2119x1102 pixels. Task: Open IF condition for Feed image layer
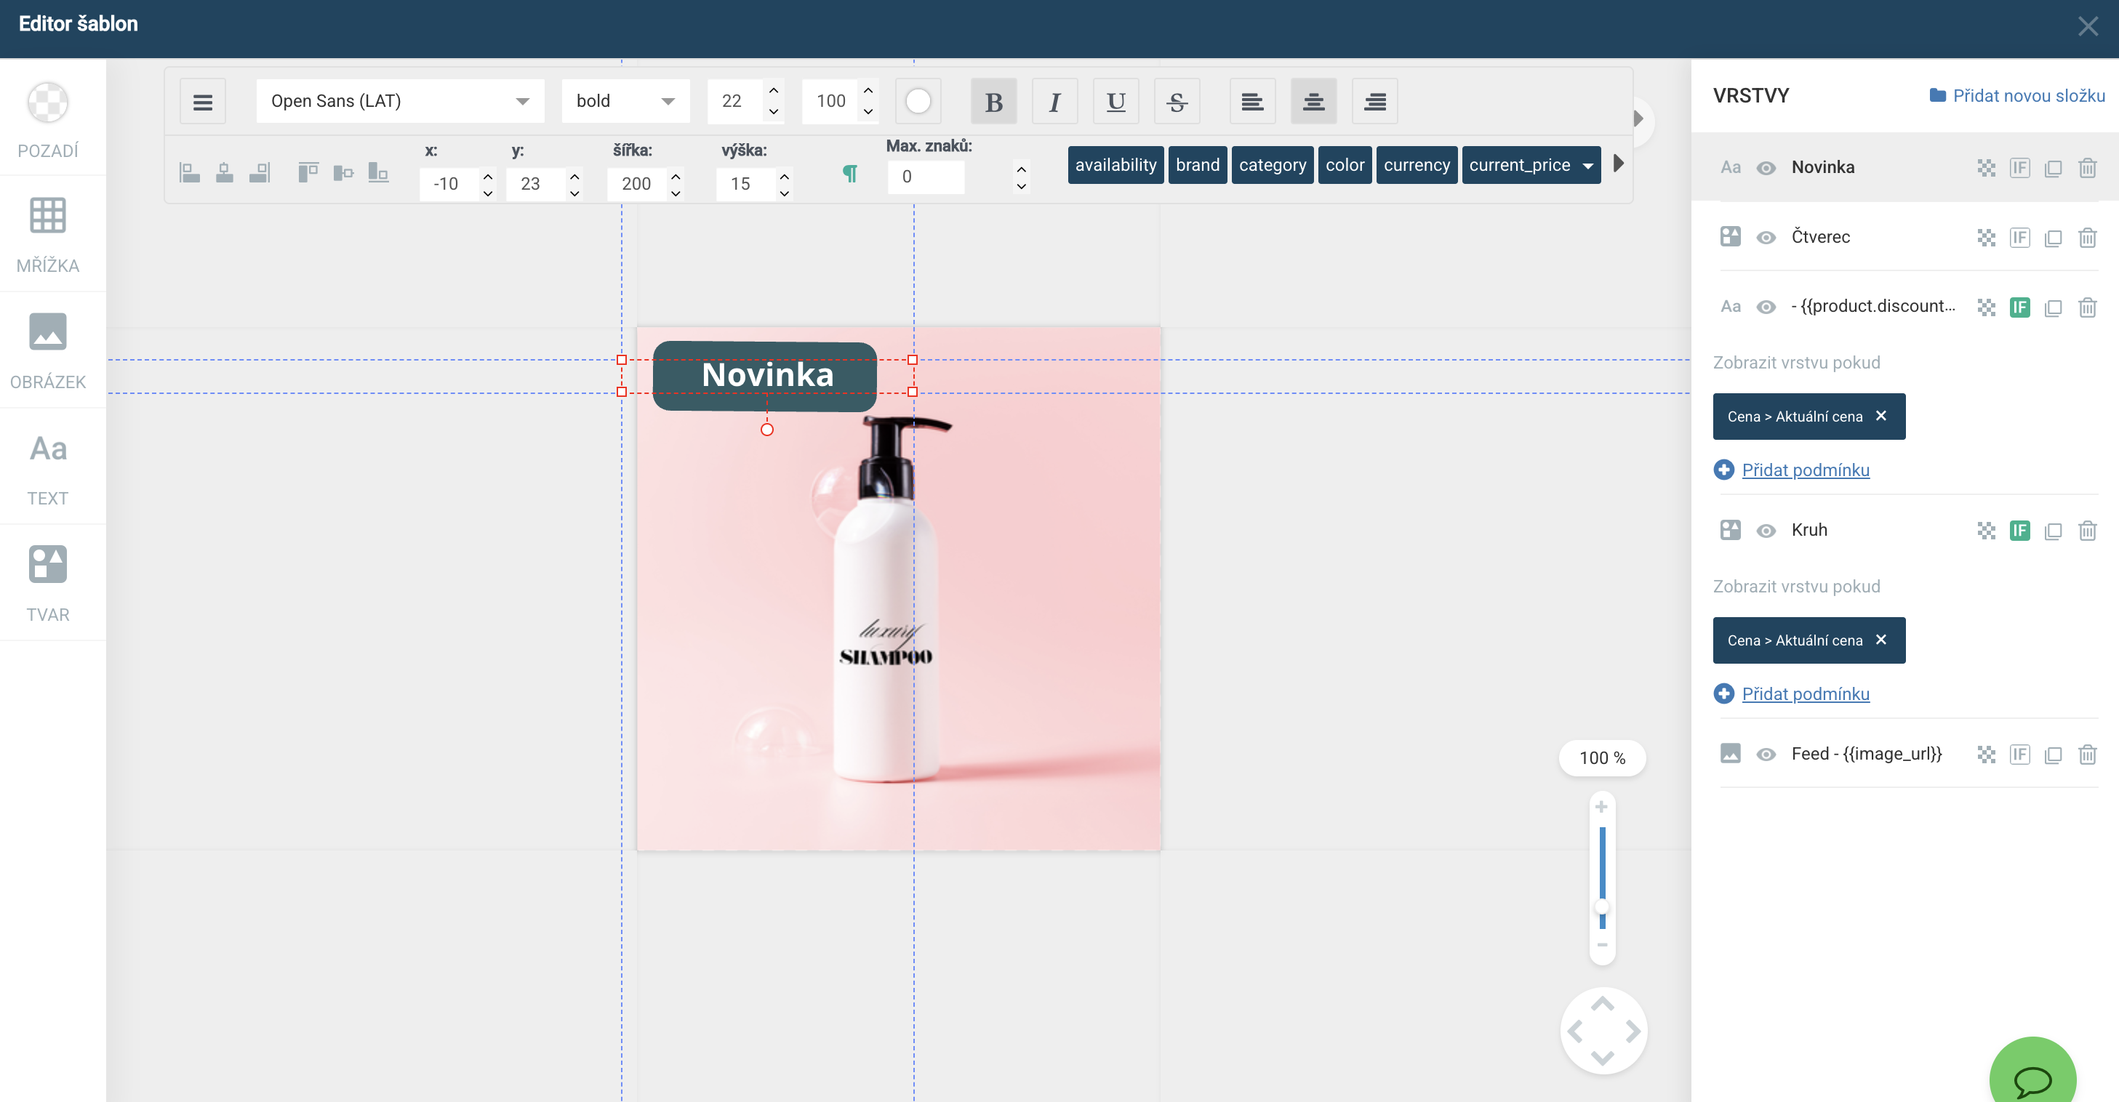click(x=2019, y=754)
